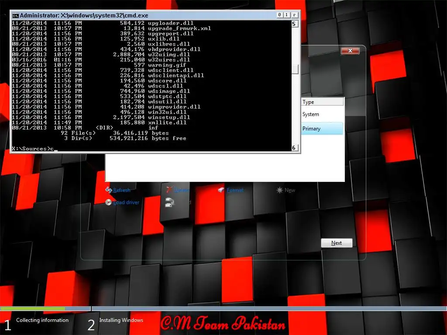Click the New partition star icon
Viewport: 447px width, 335px height.
point(280,190)
